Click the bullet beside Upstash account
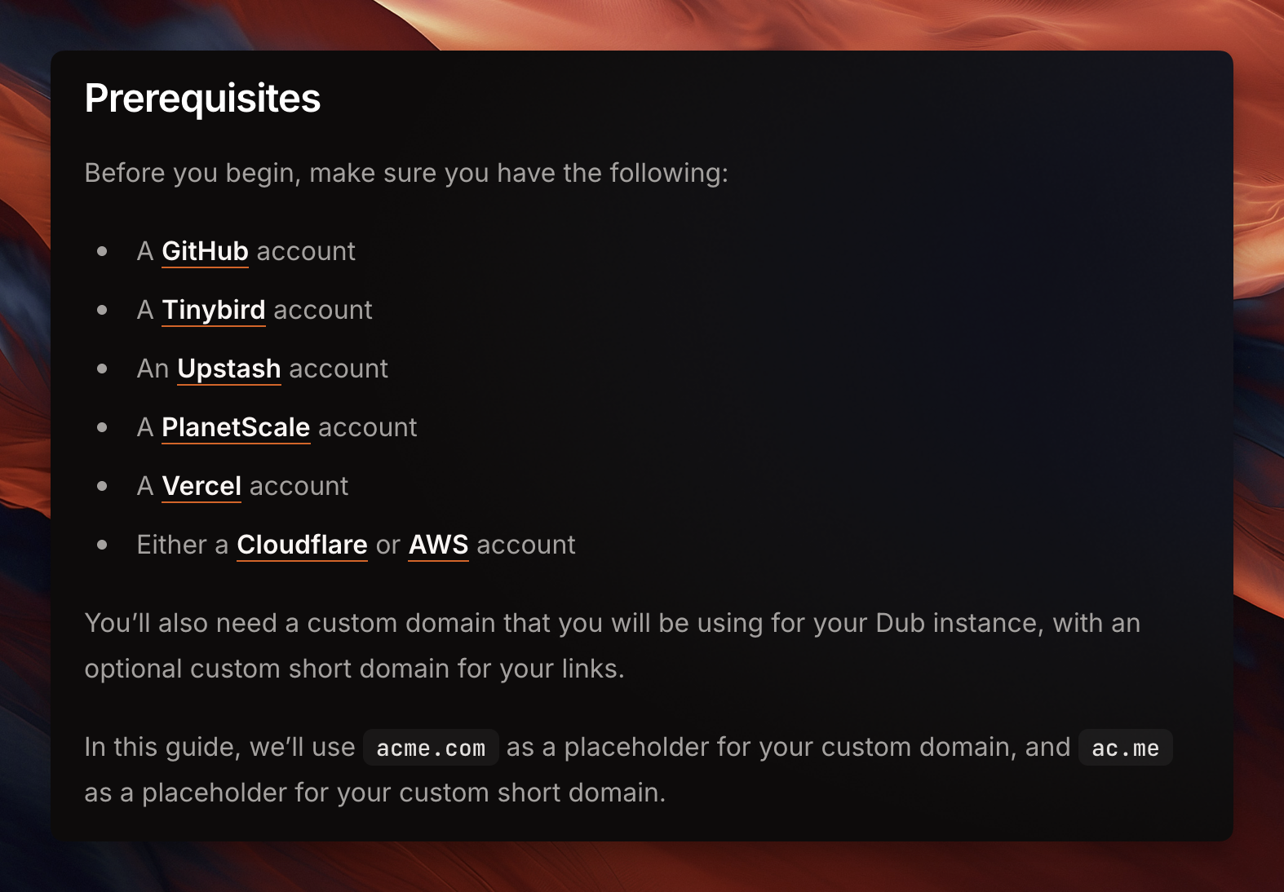The width and height of the screenshot is (1284, 892). pos(102,369)
